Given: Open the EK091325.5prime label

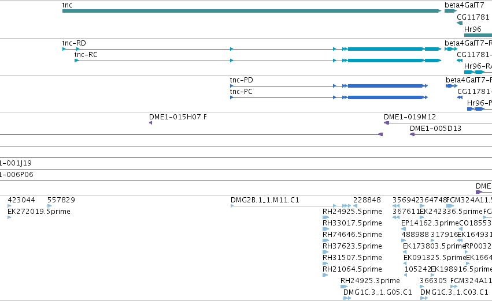Looking at the screenshot, I should 435,258.
